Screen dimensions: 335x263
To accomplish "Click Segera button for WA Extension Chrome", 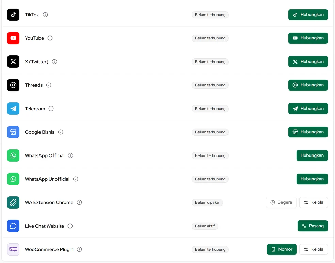I will (x=281, y=202).
